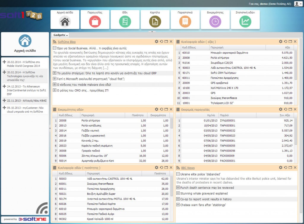Select row 60010 Μπουφάν αεροπορικό δερμάτινο in values table
Image resolution: width=304 pixels, height=224 pixels.
coord(235,53)
